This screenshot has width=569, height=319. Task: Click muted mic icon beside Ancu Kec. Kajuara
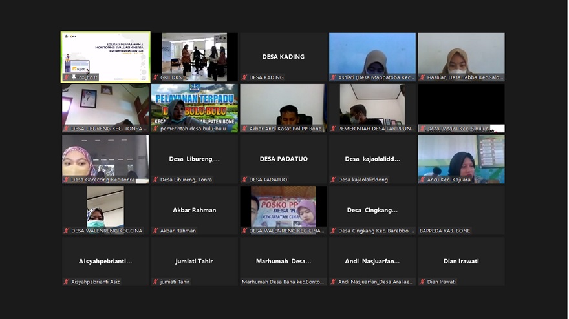[x=422, y=180]
